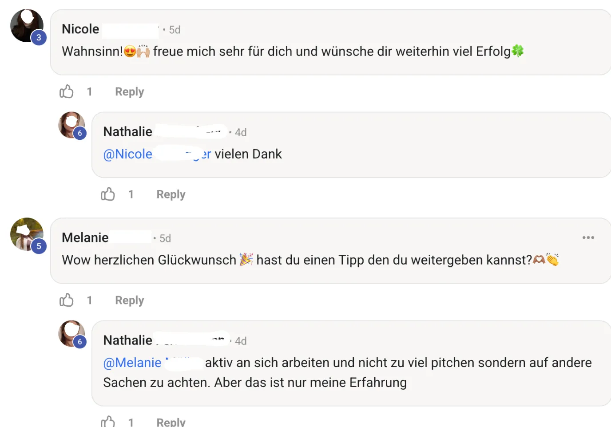The image size is (611, 427).
Task: Reply to Melanie's comment
Action: (x=129, y=300)
